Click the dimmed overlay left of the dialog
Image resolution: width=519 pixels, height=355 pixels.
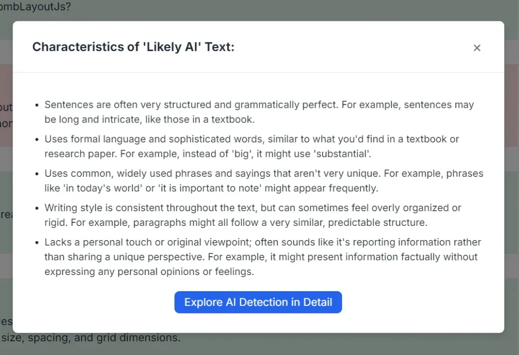pos(6,177)
